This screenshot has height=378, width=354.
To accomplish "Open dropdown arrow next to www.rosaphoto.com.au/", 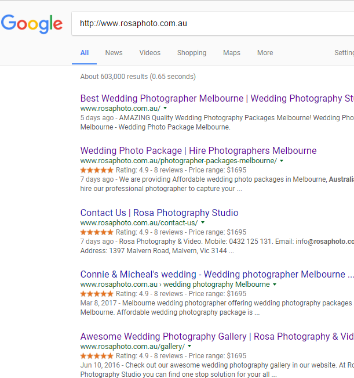I will [165, 108].
